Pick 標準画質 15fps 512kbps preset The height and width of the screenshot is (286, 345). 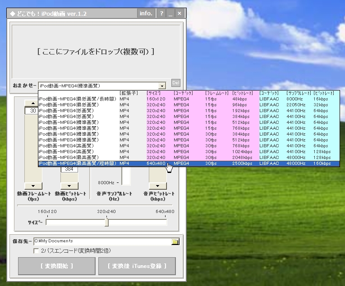pyautogui.click(x=189, y=123)
